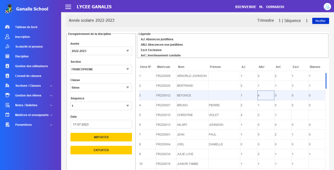Open the hamburger menu icon
The width and height of the screenshot is (334, 170).
[x=68, y=7]
